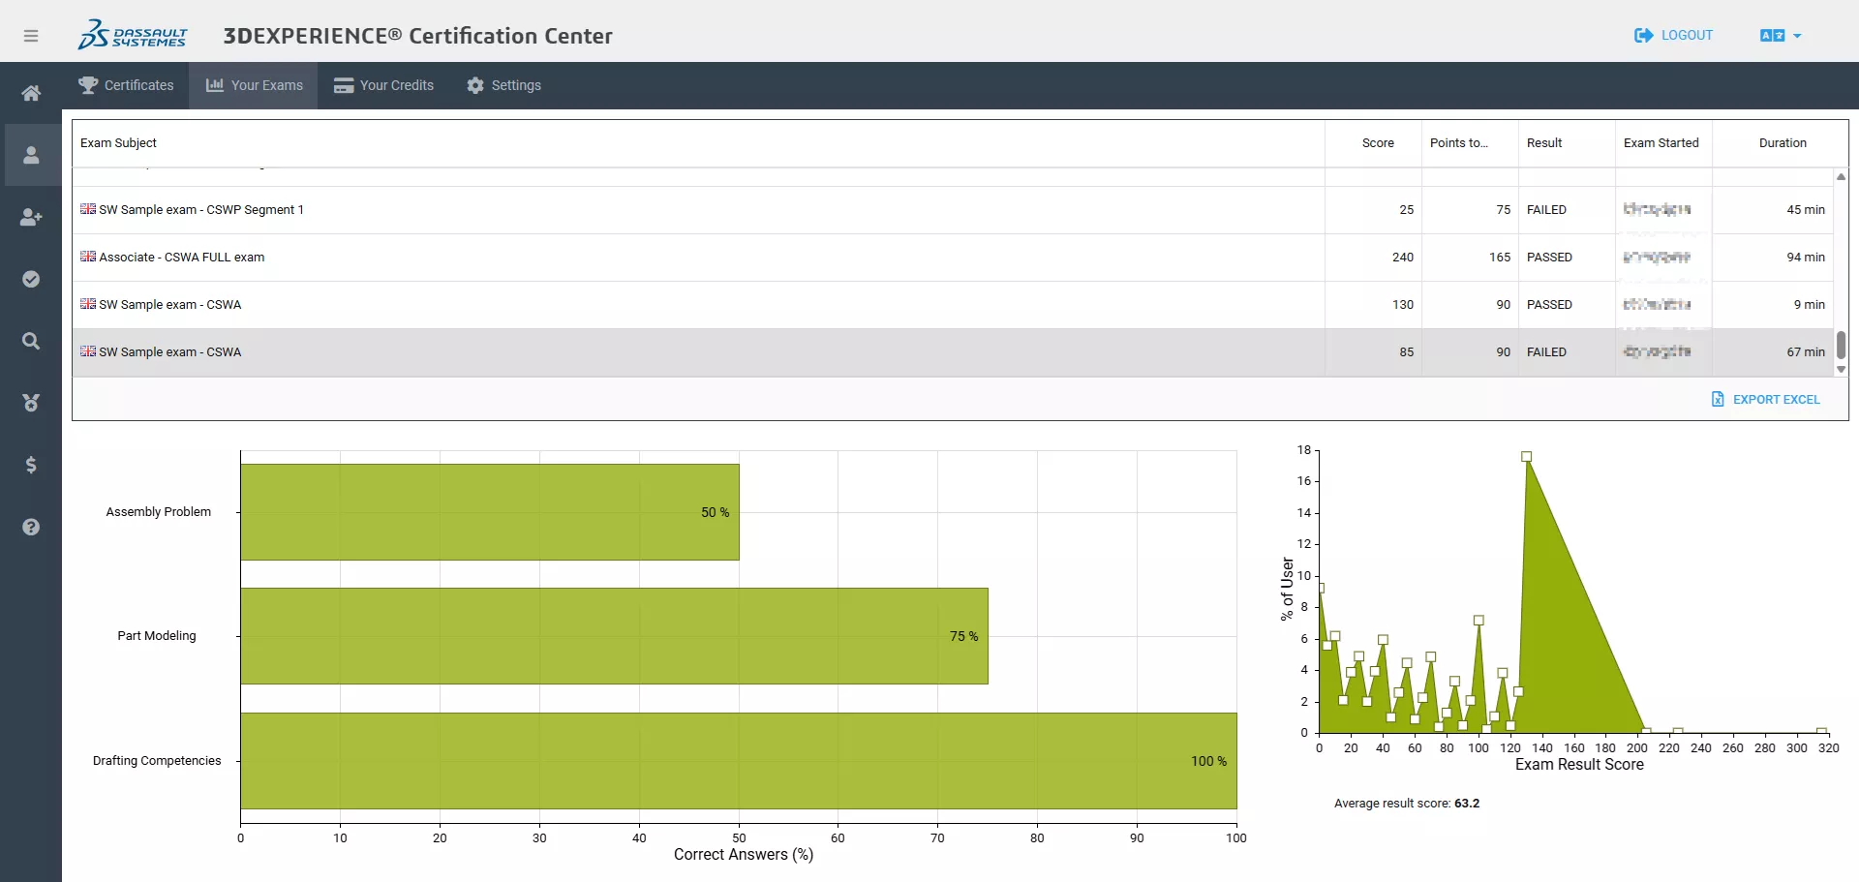
Task: Click the Part Modeling 75% bar
Action: coord(614,636)
